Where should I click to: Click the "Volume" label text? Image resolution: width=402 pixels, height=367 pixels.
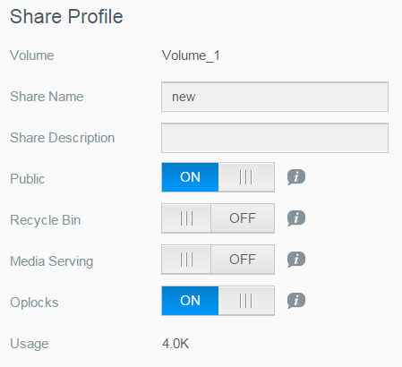coord(32,55)
